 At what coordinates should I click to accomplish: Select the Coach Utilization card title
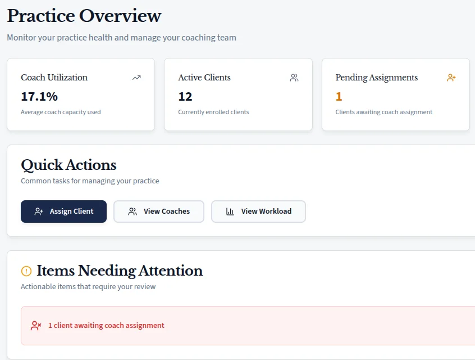54,78
